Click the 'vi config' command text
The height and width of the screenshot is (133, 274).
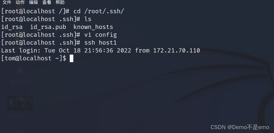(100, 35)
